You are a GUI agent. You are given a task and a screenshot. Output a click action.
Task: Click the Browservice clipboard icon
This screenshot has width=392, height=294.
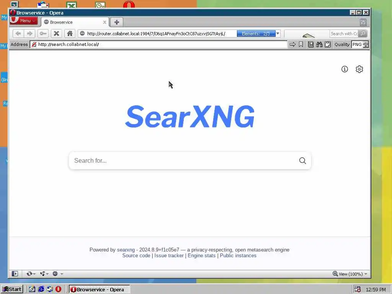coord(328,44)
